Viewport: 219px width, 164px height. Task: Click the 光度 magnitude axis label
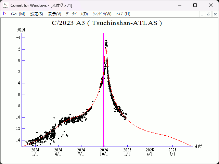tap(22, 30)
